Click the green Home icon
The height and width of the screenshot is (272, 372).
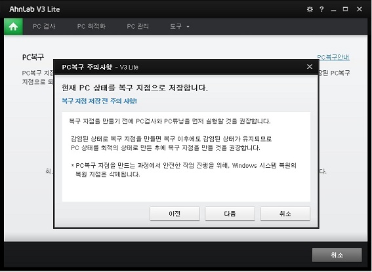coord(13,26)
